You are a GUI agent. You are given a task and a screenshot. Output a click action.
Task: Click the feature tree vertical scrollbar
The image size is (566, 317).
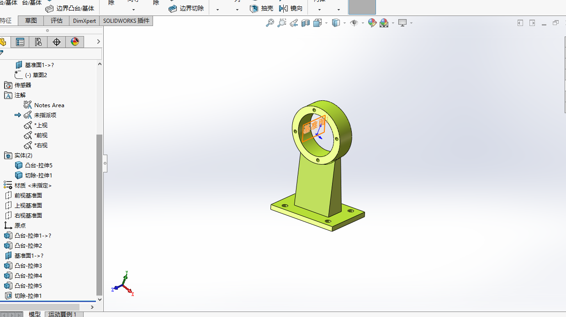[99, 214]
